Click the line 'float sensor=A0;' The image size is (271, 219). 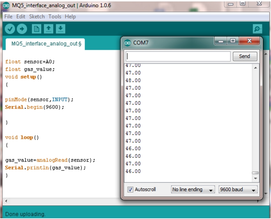[30, 62]
